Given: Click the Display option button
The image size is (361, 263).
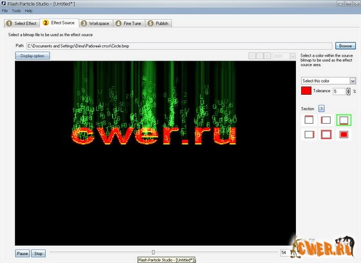Looking at the screenshot, I should point(32,56).
